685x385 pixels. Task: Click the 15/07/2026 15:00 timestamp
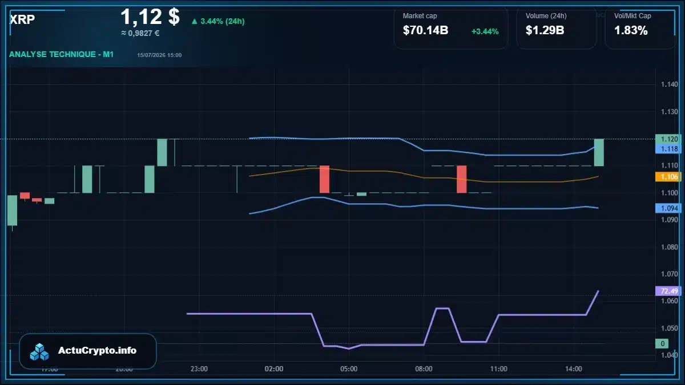tap(159, 55)
